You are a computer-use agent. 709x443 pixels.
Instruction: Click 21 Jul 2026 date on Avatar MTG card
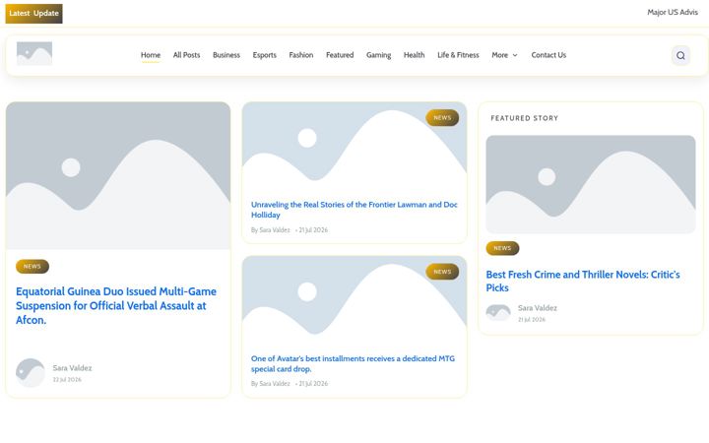click(313, 383)
